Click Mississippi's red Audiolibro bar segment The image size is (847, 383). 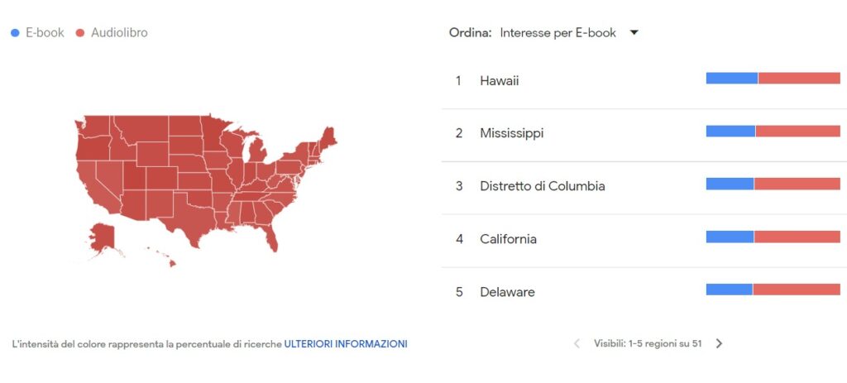tap(797, 131)
